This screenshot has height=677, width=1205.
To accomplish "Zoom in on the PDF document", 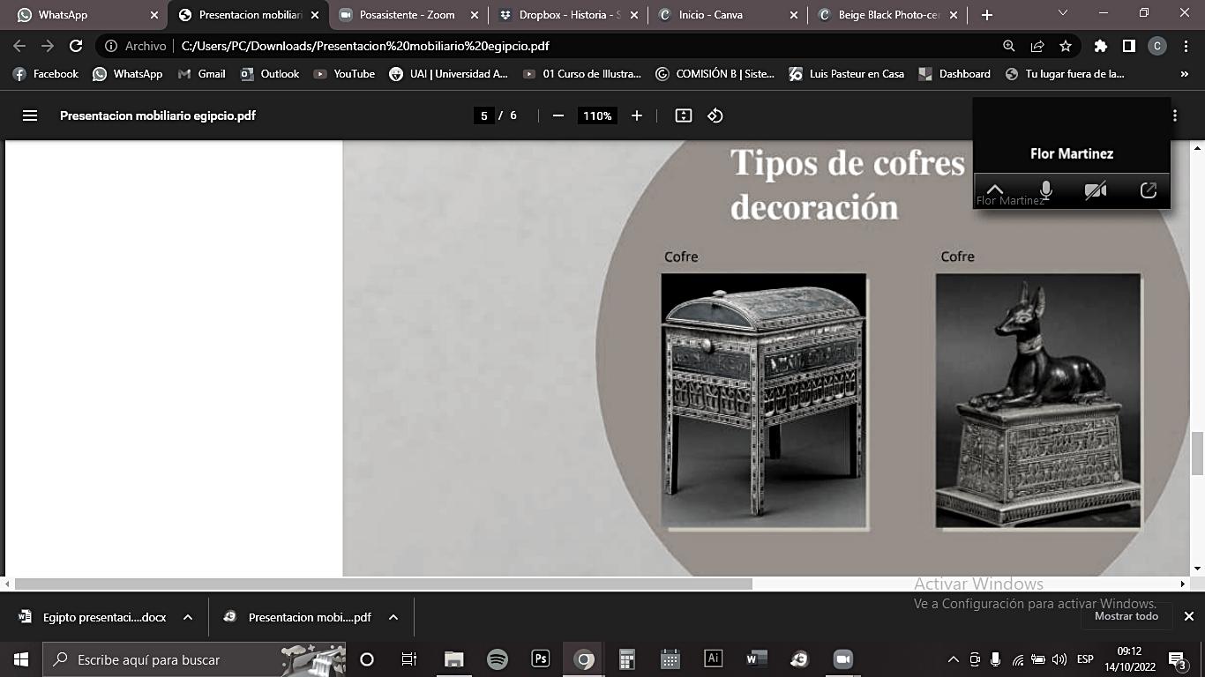I will click(636, 115).
